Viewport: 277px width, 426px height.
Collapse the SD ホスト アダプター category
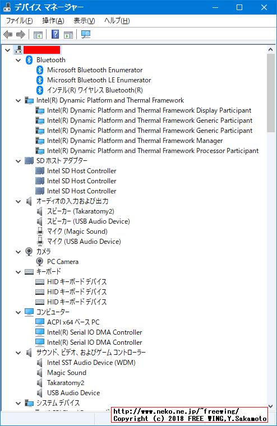coord(18,161)
